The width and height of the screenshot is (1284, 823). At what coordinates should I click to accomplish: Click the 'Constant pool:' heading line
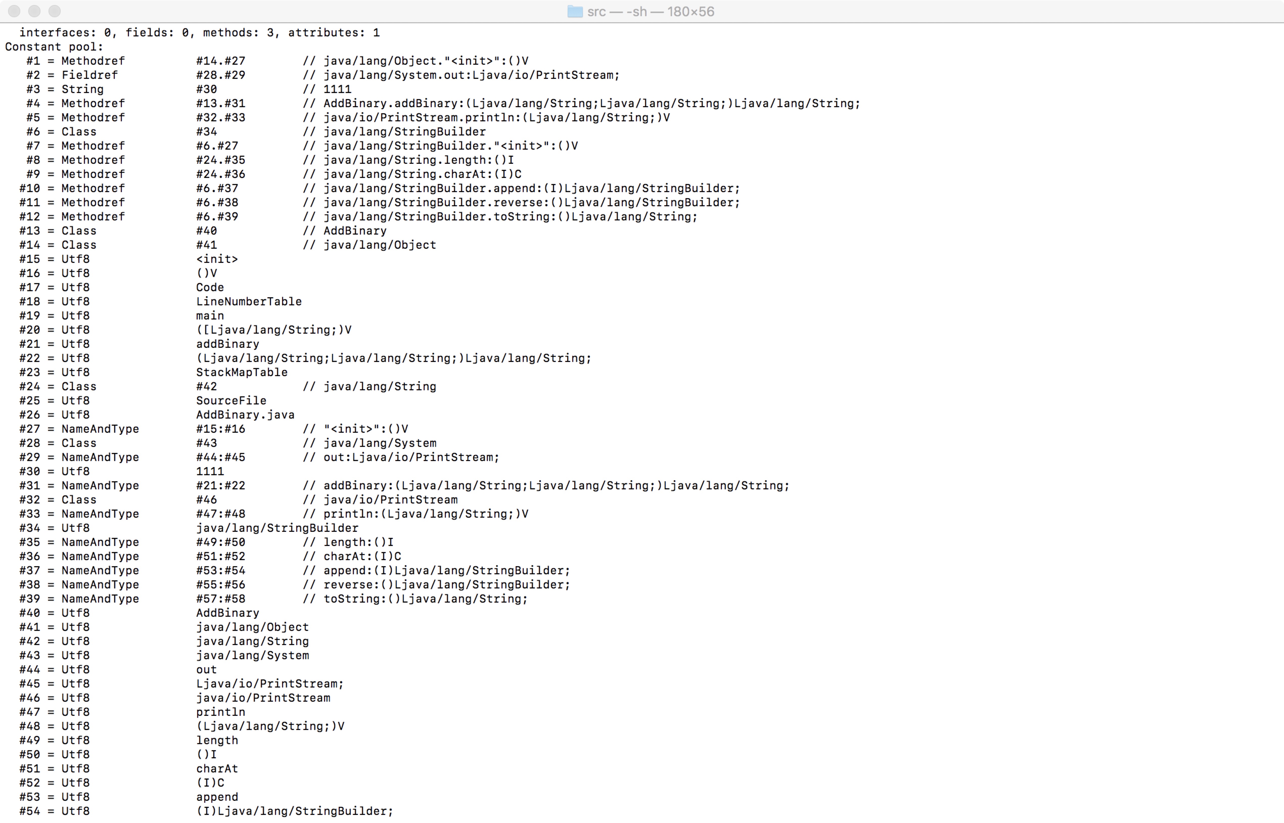pos(54,47)
